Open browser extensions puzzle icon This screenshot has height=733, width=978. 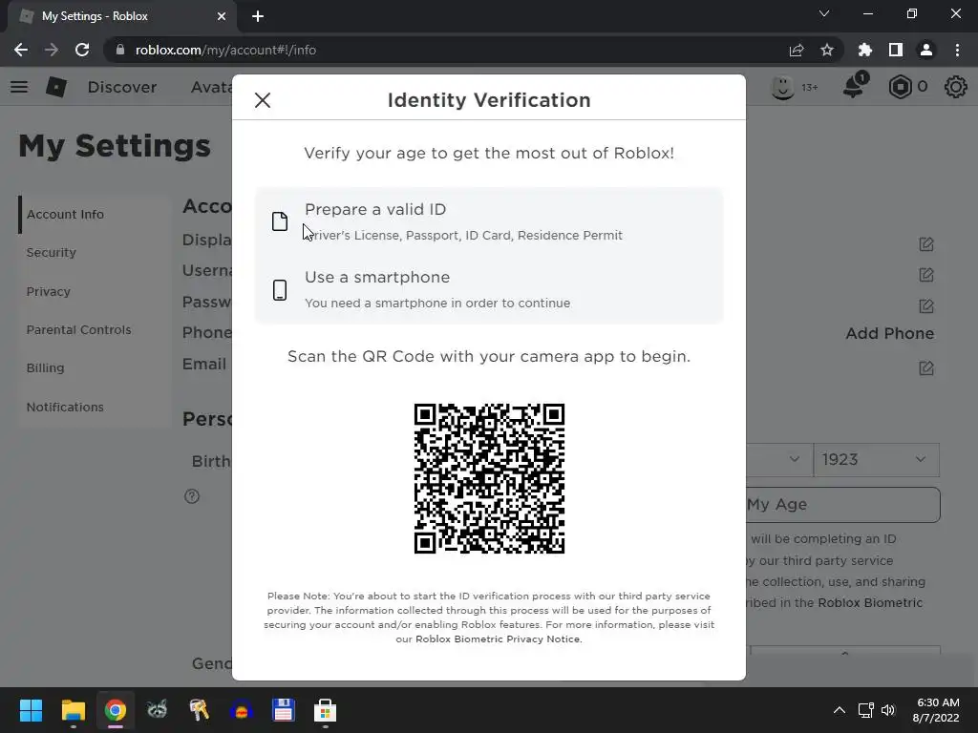point(864,50)
